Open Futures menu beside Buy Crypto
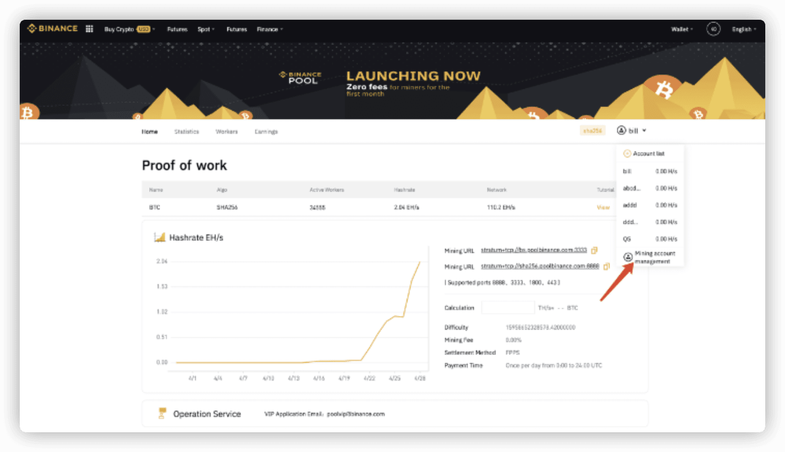 [177, 29]
